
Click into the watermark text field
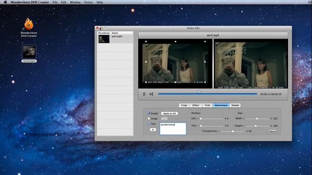click(x=173, y=128)
